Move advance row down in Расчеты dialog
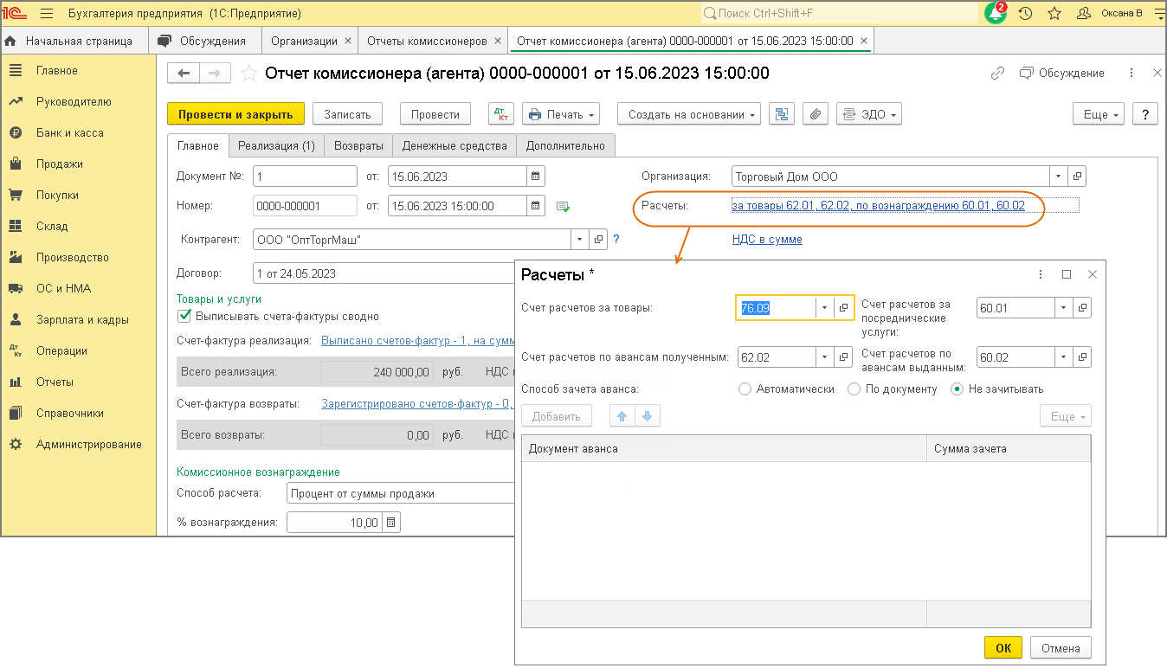The image size is (1167, 668). [648, 417]
